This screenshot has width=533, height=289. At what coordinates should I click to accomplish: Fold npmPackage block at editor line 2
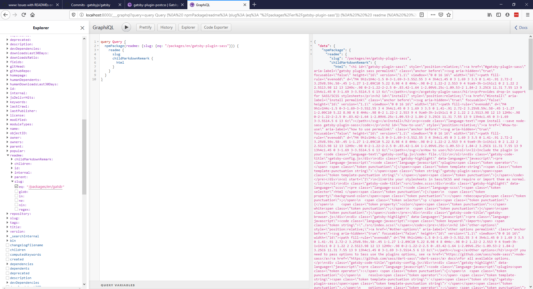98,46
